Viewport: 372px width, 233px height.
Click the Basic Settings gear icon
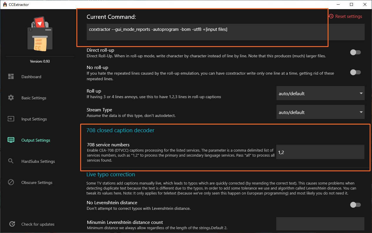click(11, 98)
